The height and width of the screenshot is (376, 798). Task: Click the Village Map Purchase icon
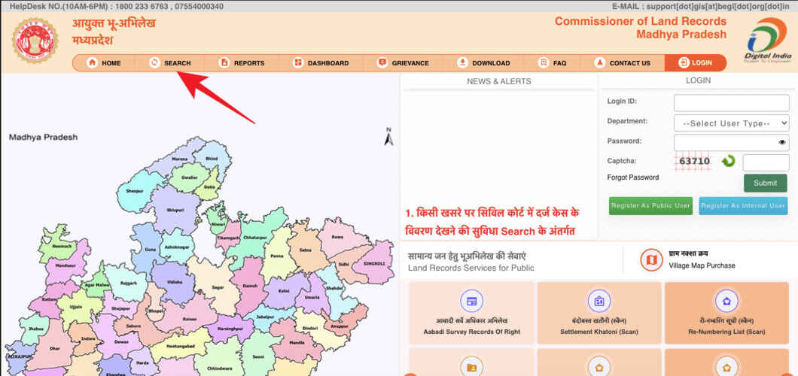651,260
